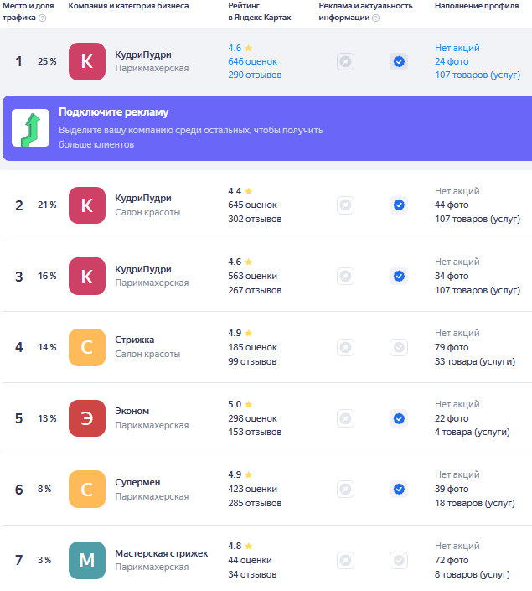Click the verified checkmark in КудриПудри 25 % row
Viewport: 532px width, 591px height.
(x=399, y=61)
